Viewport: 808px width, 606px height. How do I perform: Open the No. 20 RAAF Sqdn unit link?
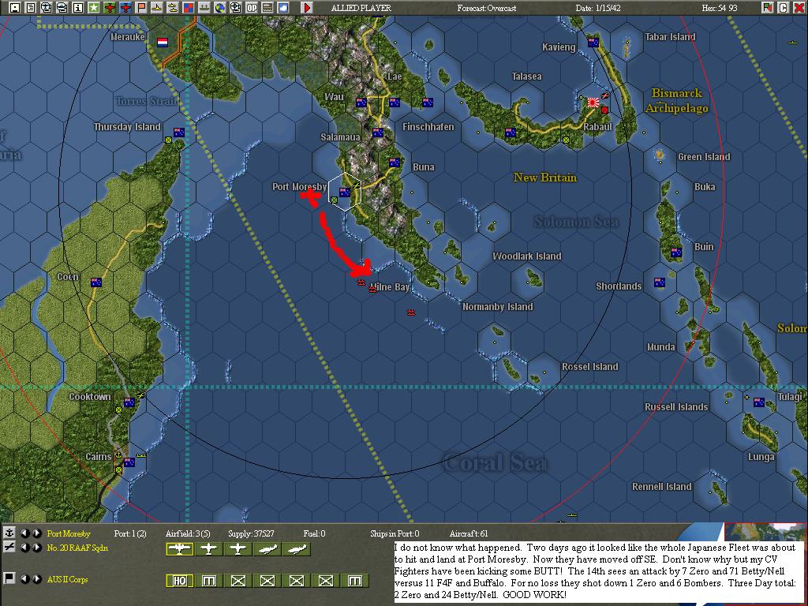tap(77, 548)
